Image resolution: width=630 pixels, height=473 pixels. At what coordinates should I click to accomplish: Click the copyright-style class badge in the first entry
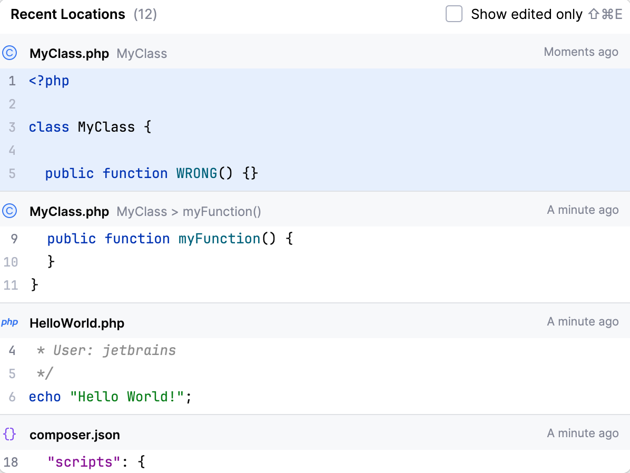10,53
